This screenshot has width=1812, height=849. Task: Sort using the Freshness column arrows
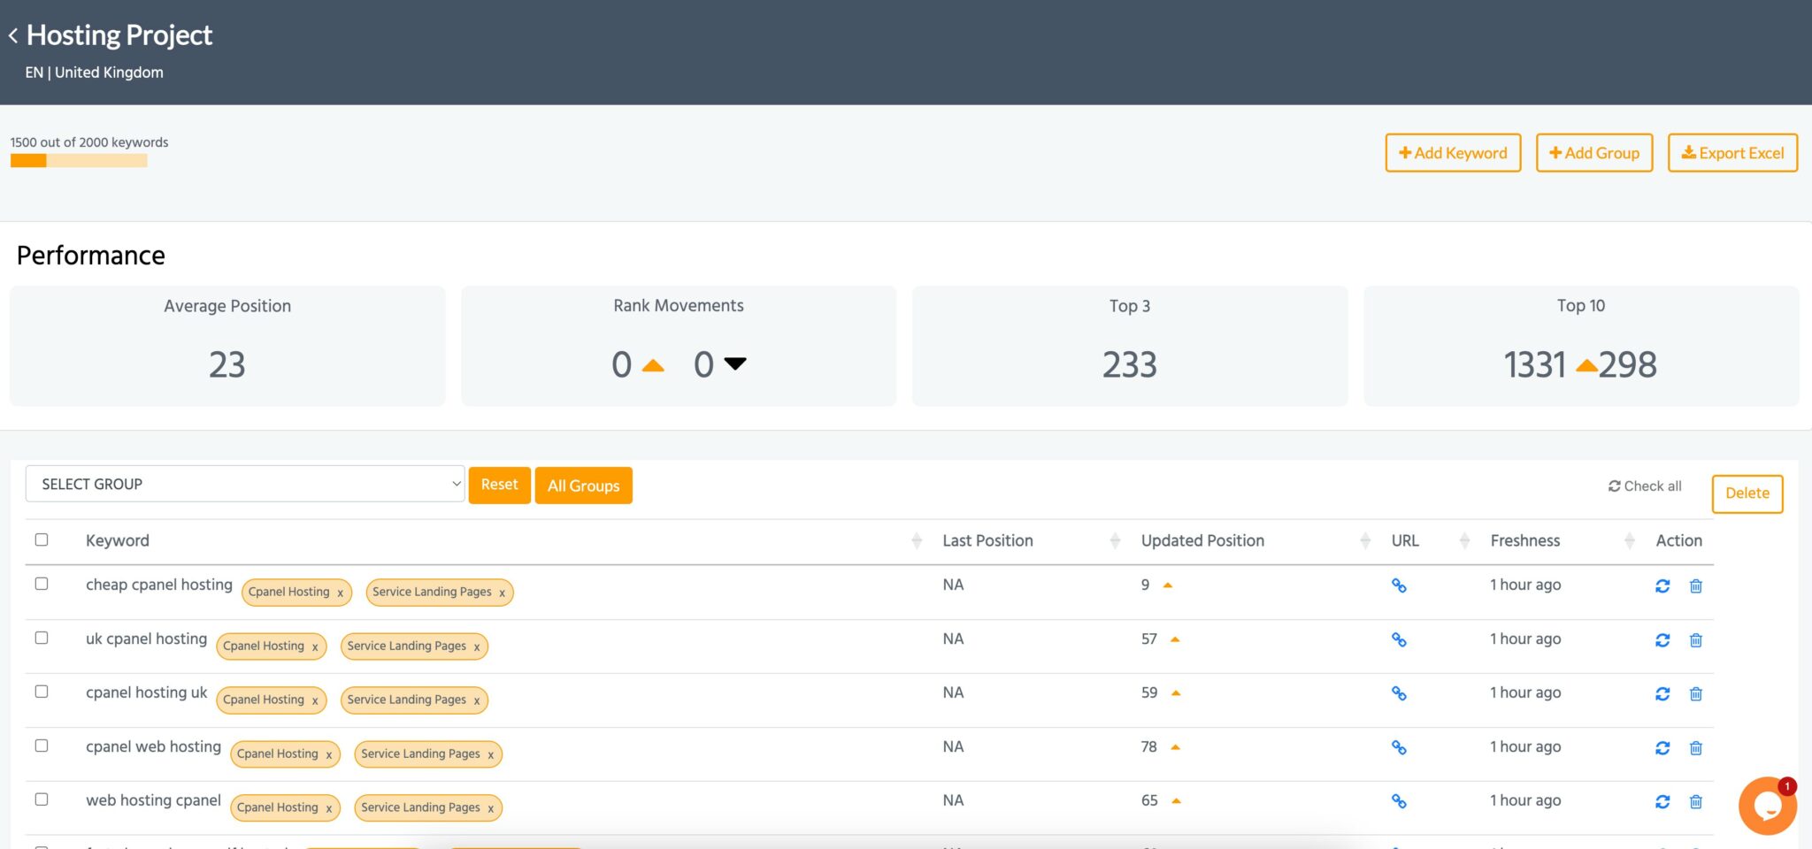[x=1629, y=540]
